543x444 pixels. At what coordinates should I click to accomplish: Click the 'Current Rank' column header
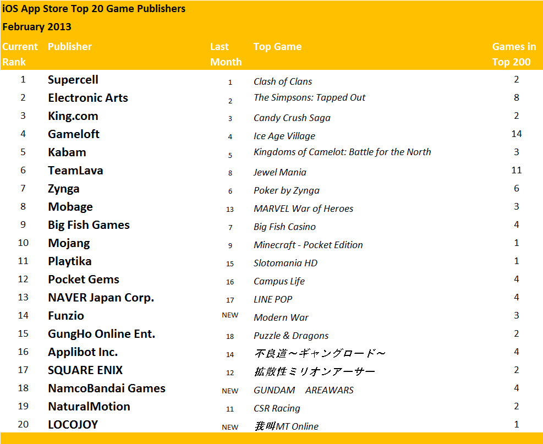point(20,54)
